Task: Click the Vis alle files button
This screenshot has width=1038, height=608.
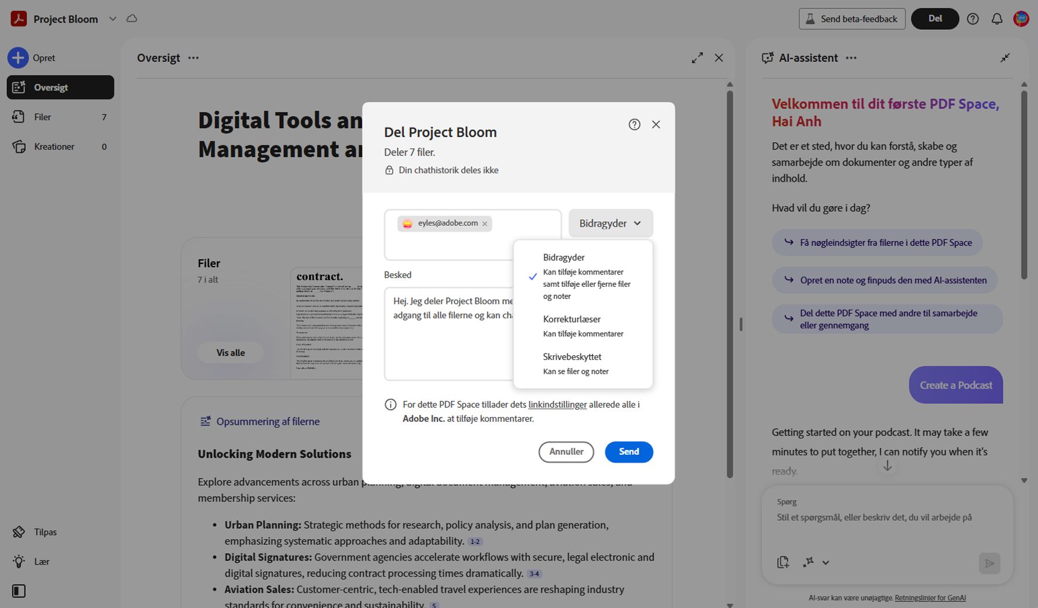Action: point(231,353)
